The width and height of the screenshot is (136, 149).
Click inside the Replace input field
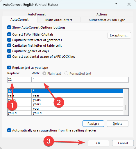click(19, 80)
